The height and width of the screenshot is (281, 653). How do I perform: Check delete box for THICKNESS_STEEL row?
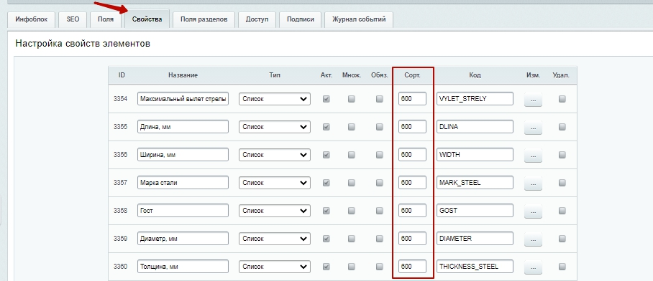(x=562, y=267)
